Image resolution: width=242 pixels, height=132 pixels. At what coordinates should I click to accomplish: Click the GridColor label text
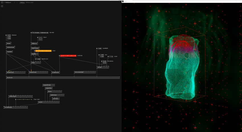pyautogui.click(x=80, y=55)
